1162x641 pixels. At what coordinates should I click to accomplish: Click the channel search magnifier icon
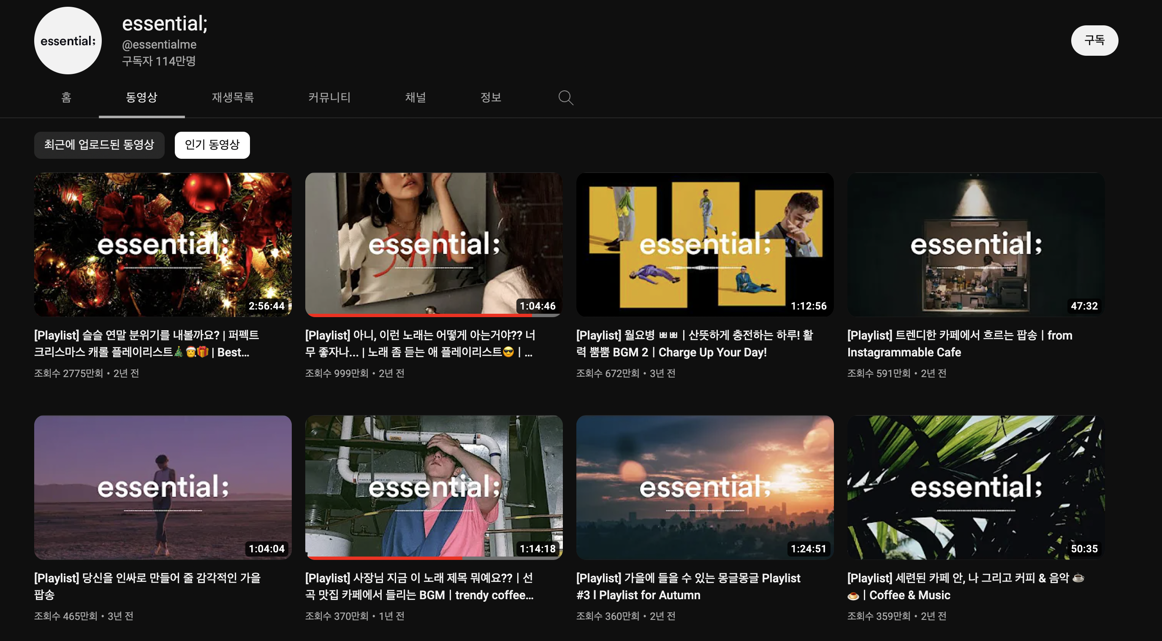(x=565, y=98)
